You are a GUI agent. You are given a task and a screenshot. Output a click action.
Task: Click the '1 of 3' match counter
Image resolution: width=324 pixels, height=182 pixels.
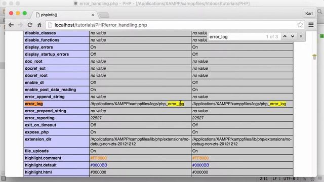click(272, 37)
